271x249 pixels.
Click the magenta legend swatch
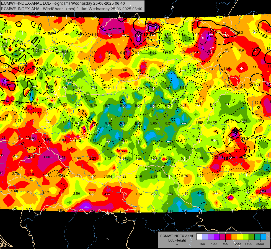tap(223, 237)
